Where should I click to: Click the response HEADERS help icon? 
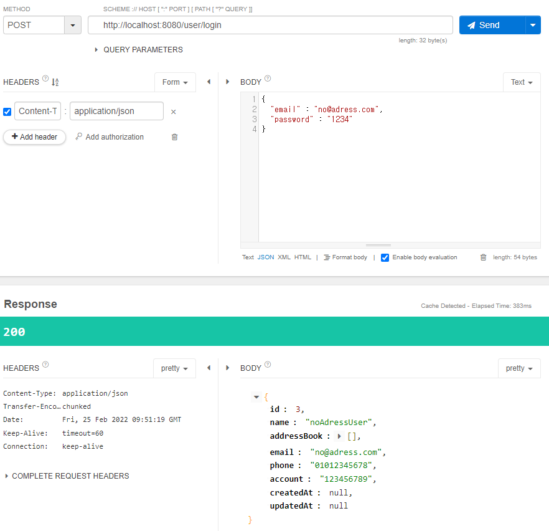tap(45, 365)
